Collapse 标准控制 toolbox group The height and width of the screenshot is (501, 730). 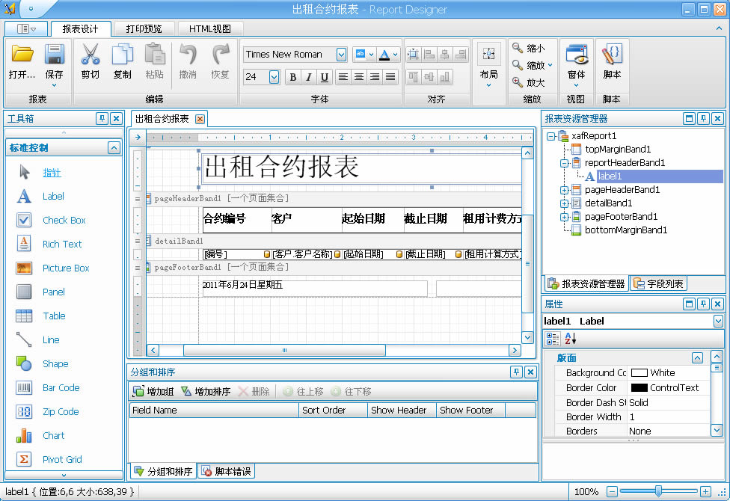pyautogui.click(x=114, y=147)
